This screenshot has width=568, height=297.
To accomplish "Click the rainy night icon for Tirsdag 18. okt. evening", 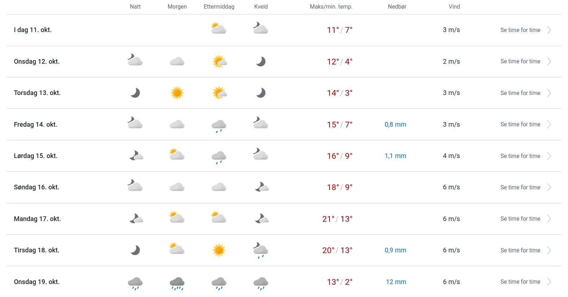I will 261,251.
